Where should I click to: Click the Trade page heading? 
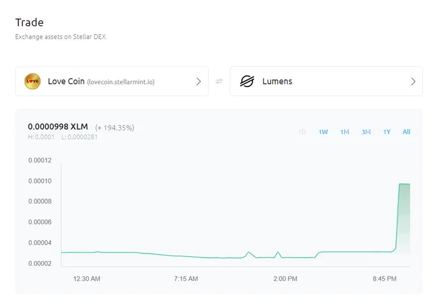[29, 22]
